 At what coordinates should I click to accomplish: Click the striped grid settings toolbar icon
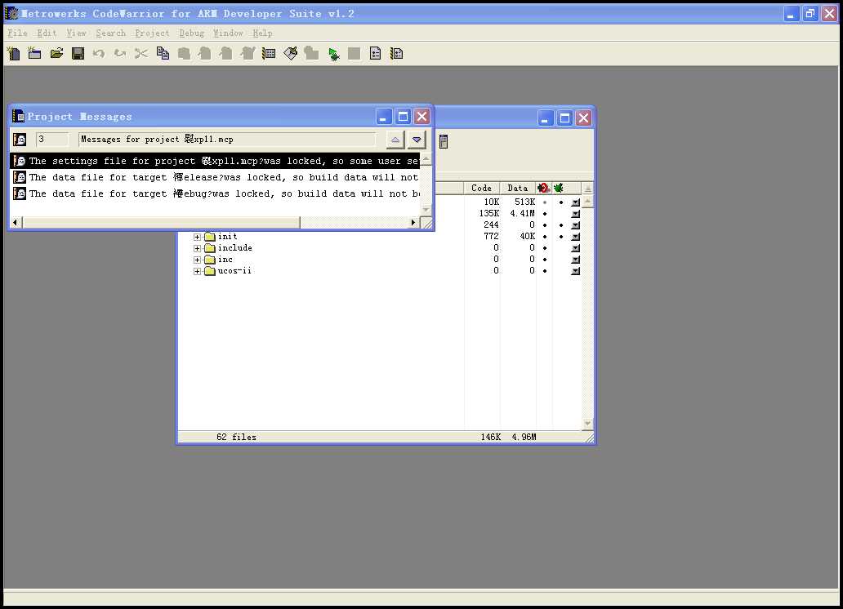coord(269,53)
